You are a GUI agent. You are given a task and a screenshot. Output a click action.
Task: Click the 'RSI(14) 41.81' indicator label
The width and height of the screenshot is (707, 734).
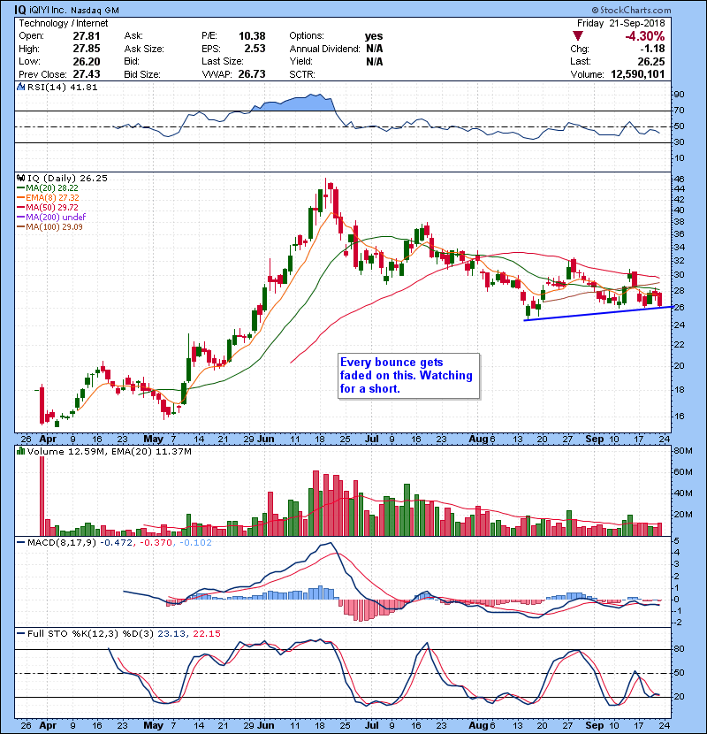[x=62, y=87]
